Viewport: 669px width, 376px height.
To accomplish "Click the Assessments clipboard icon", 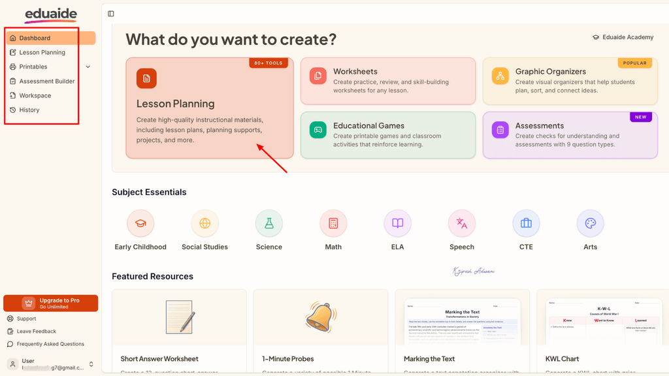I will pos(500,130).
